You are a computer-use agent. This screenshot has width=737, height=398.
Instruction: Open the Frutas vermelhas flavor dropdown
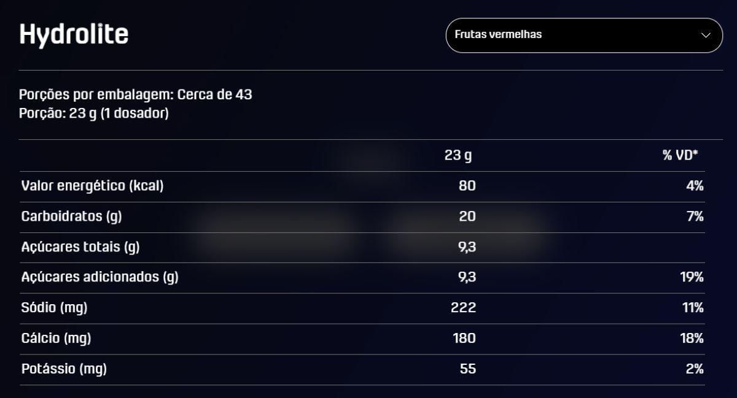click(583, 35)
